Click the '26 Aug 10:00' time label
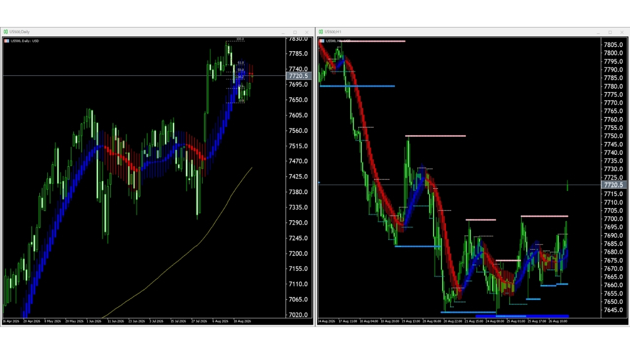 tap(558, 321)
